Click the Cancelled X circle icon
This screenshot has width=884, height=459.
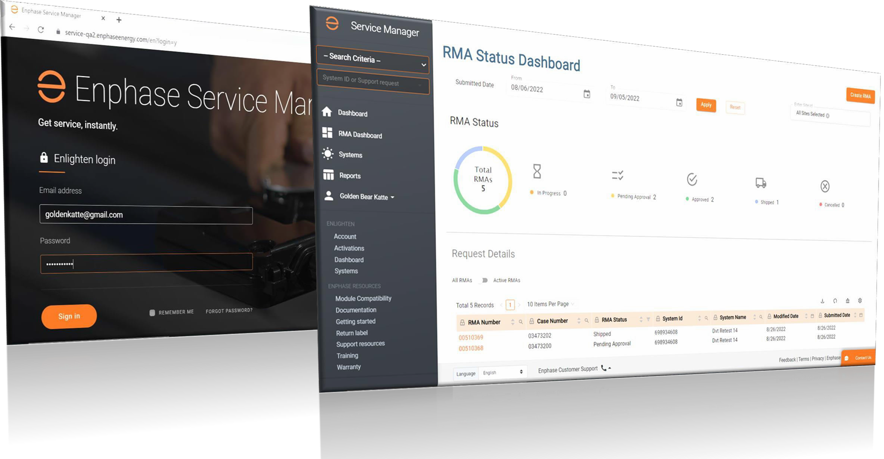[x=825, y=186]
